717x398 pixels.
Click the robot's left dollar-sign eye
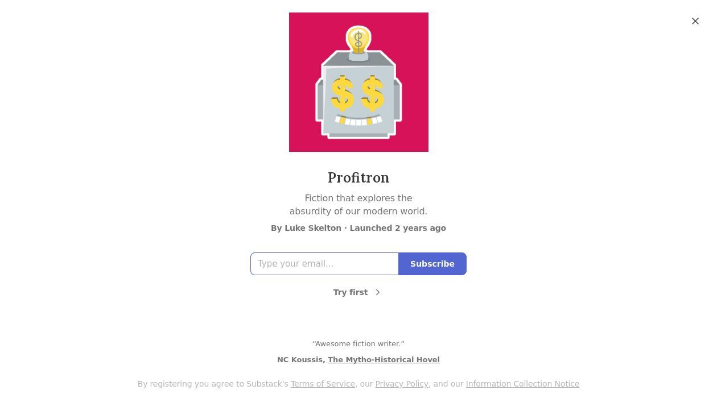point(343,94)
